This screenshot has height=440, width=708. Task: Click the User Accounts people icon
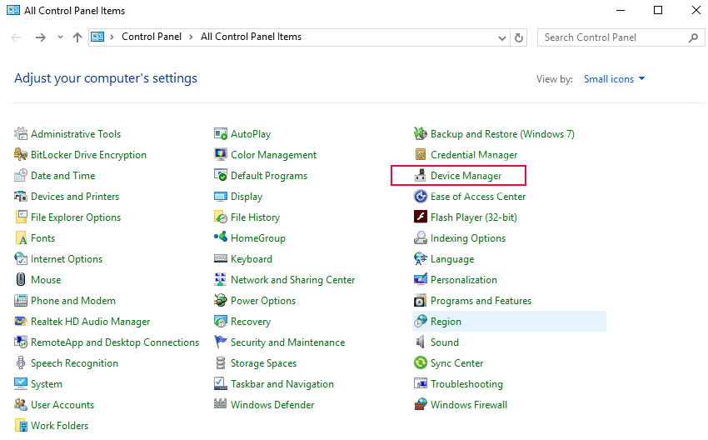click(21, 404)
